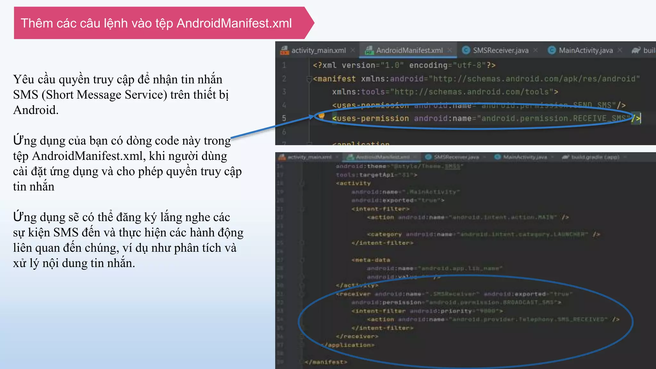This screenshot has width=656, height=369.
Task: Click the MainActivity.java class icon in upper tab bar
Action: 552,50
